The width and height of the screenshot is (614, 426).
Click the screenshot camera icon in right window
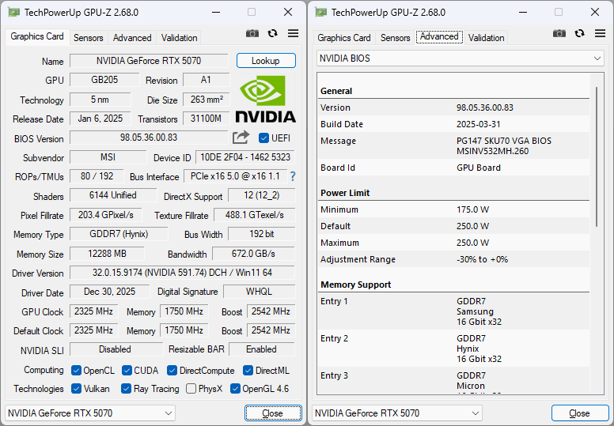(559, 34)
